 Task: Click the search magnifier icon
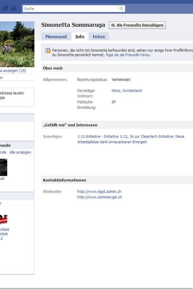(121, 9)
